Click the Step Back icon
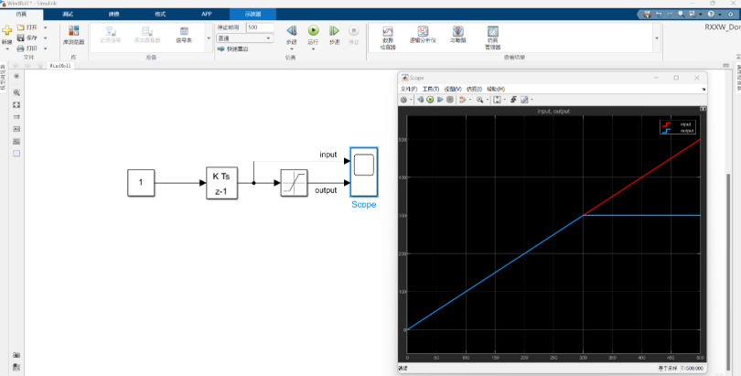The width and height of the screenshot is (741, 376). point(292,32)
